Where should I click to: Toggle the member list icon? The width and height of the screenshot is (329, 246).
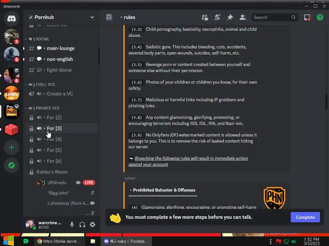click(243, 17)
